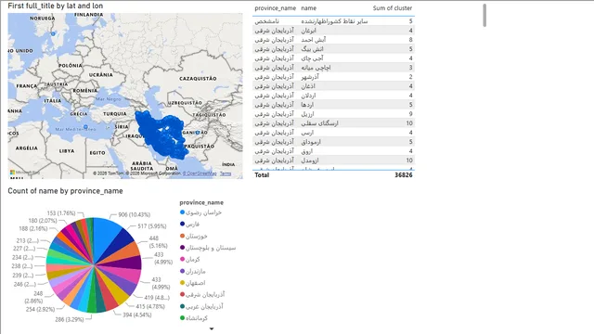Select the آبش احمد row in the table
Viewport: 594px width, 334px height.
click(x=333, y=39)
